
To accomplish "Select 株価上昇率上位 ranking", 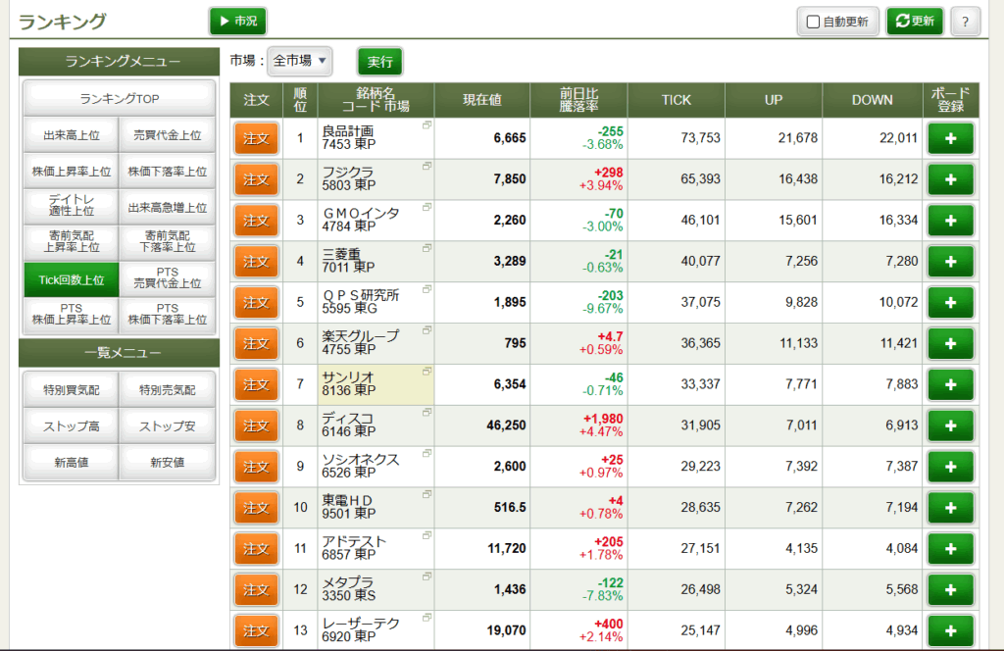I will [71, 172].
